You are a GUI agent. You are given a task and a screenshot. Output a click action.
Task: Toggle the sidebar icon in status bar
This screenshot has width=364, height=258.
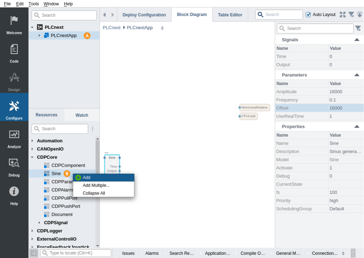tap(33, 253)
